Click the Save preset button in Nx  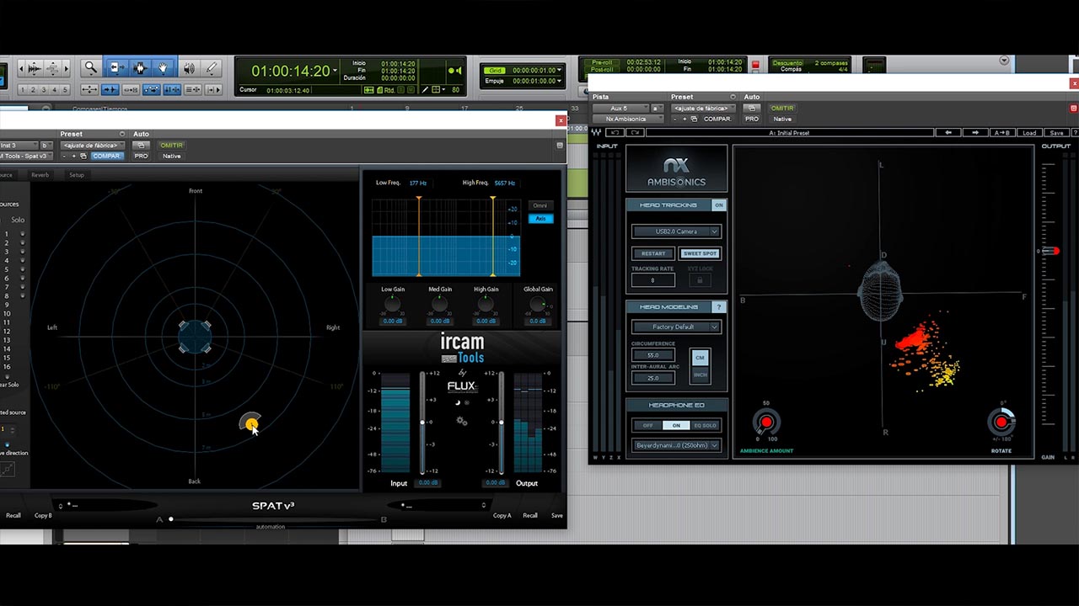coord(1056,132)
